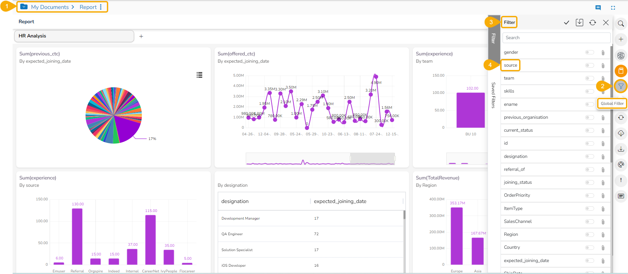Open the Report three-dot options menu
The width and height of the screenshot is (628, 274).
101,7
